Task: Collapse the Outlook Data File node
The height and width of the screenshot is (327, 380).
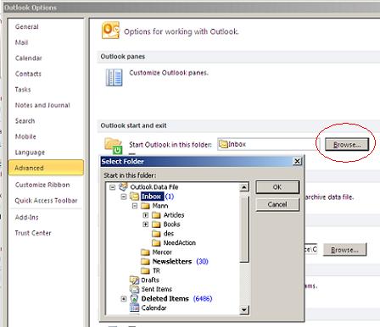Action: click(113, 187)
